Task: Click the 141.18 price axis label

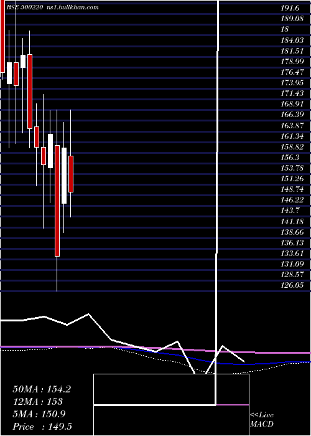Action: pyautogui.click(x=292, y=221)
